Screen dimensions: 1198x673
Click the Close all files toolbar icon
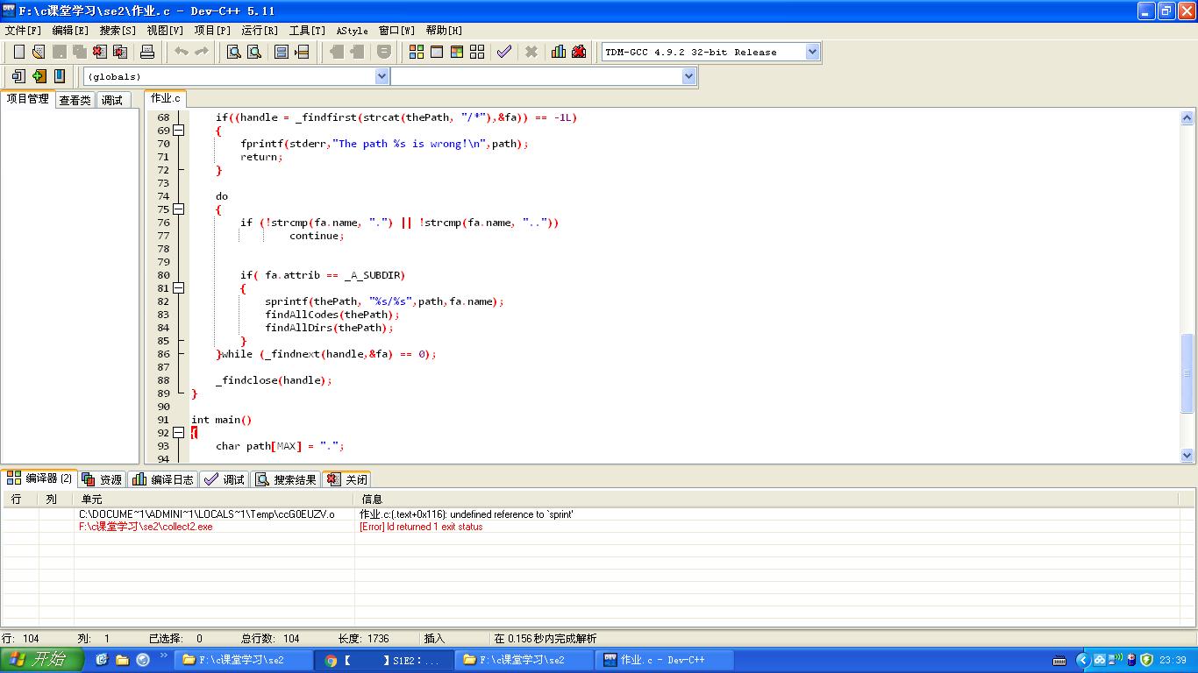120,53
